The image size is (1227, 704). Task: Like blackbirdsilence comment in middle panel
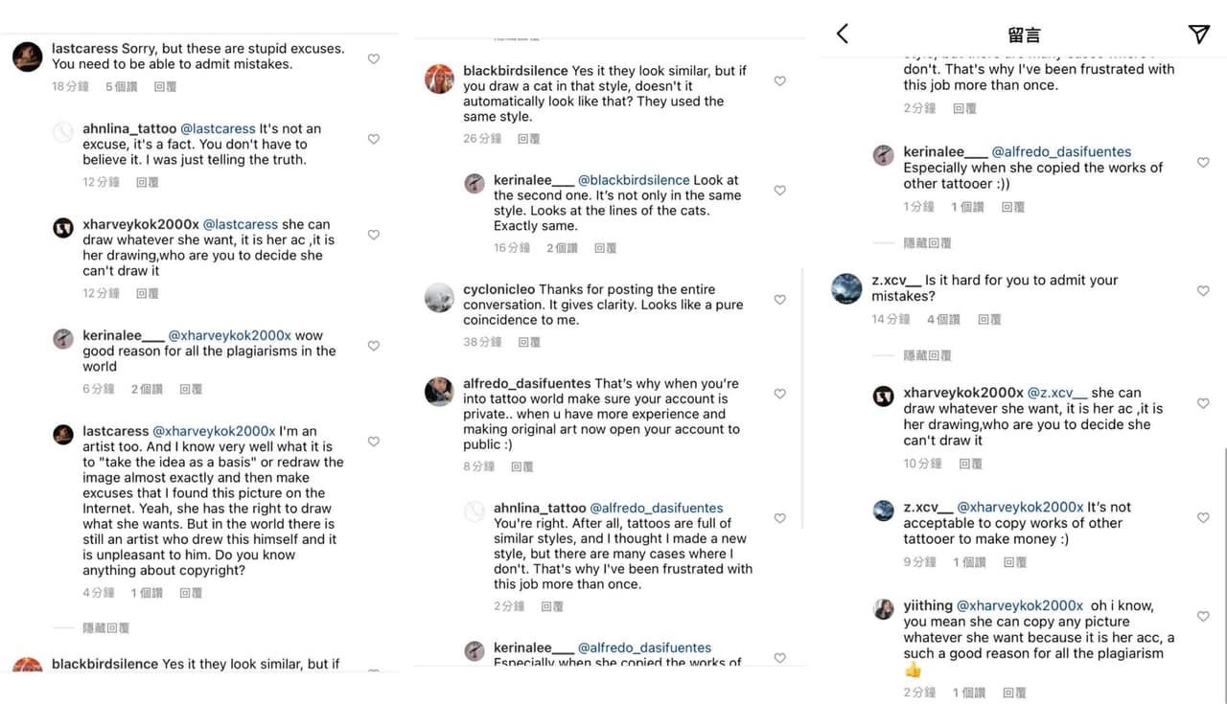point(779,81)
